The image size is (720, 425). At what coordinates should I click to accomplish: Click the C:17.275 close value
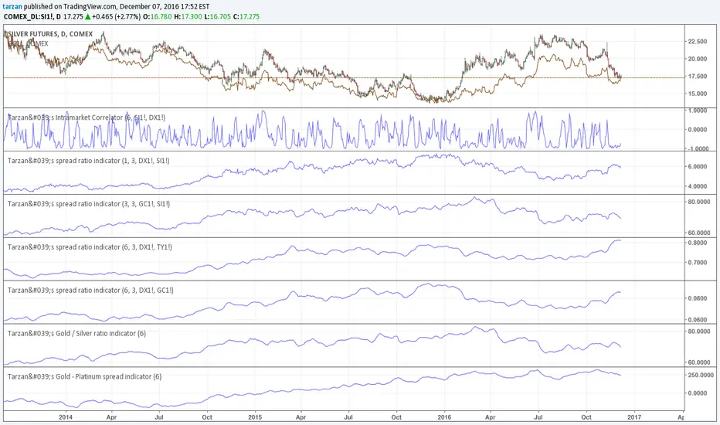[246, 16]
